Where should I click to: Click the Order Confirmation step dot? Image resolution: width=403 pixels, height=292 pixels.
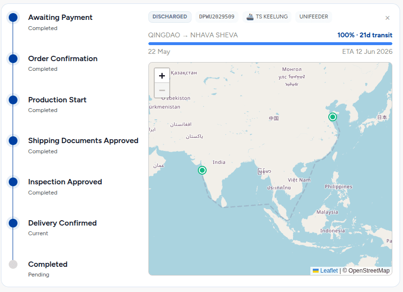(x=13, y=59)
